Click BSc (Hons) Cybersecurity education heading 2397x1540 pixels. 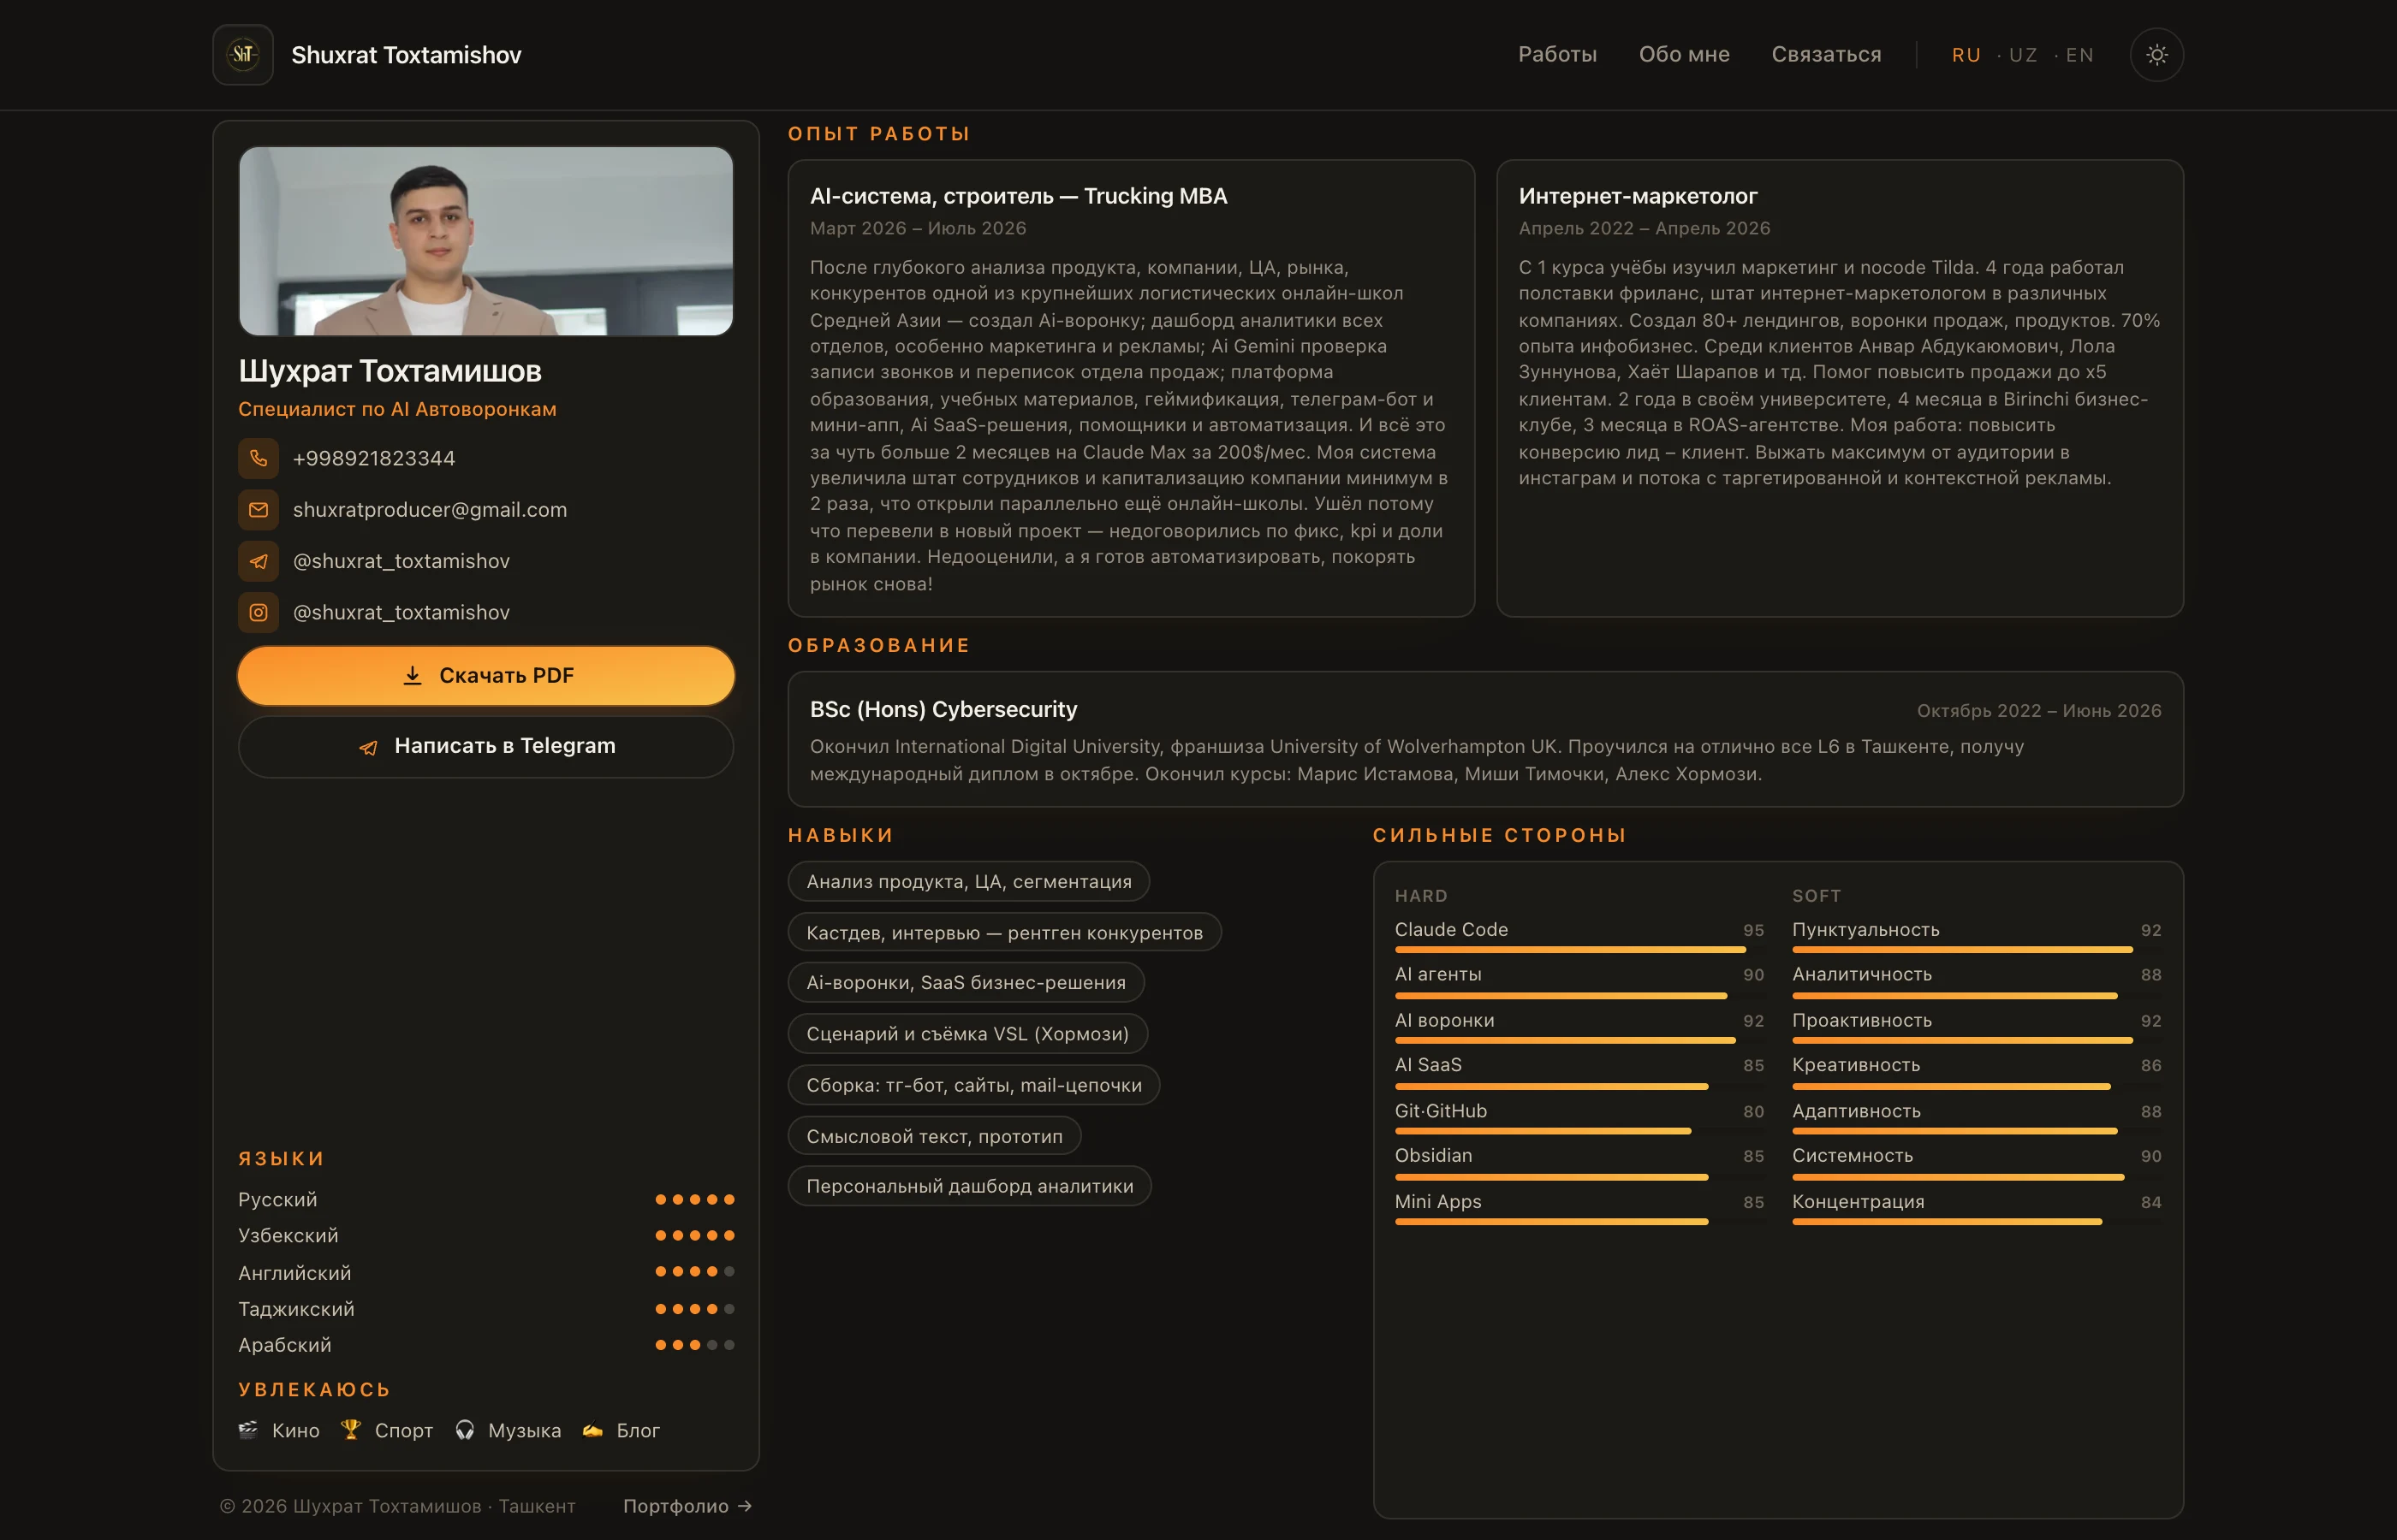pyautogui.click(x=943, y=709)
